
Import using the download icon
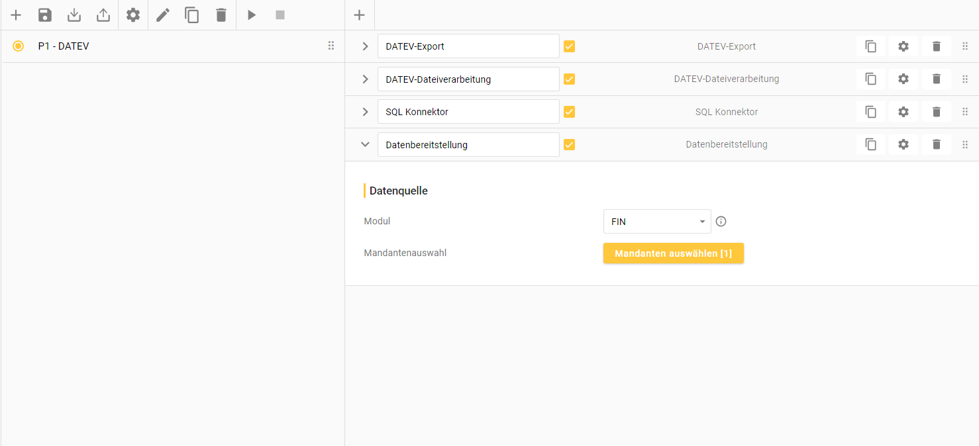point(74,15)
